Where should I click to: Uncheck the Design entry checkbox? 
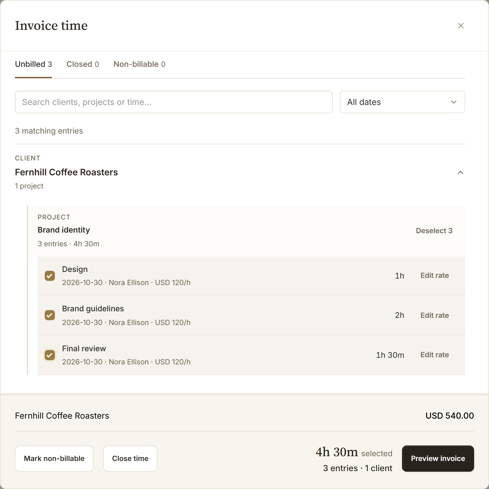50,276
